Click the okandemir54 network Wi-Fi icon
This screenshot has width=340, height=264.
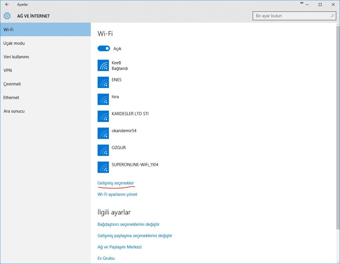coord(103,133)
